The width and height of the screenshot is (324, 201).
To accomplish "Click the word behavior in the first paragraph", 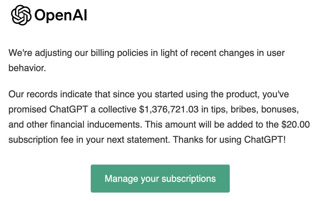I will coord(27,68).
